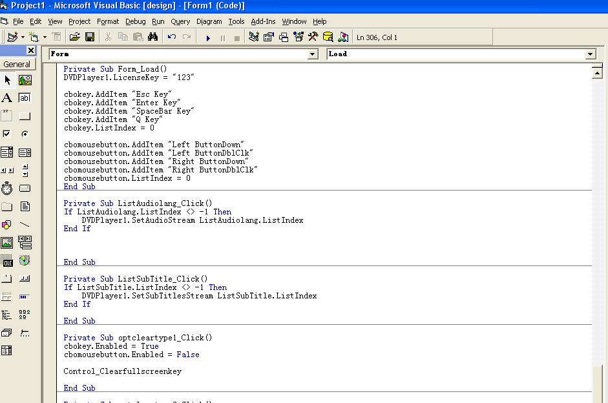
Task: Expand the Load procedure dropdown list
Action: pyautogui.click(x=590, y=54)
